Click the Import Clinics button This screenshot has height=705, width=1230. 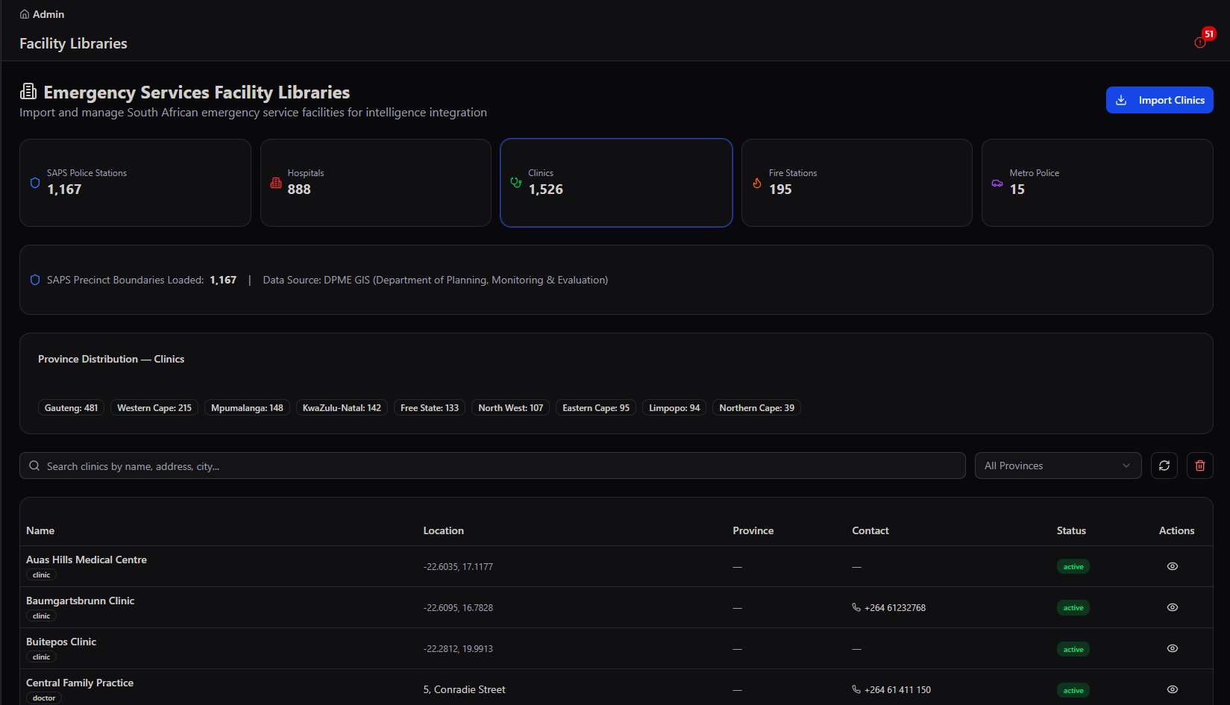pyautogui.click(x=1159, y=100)
